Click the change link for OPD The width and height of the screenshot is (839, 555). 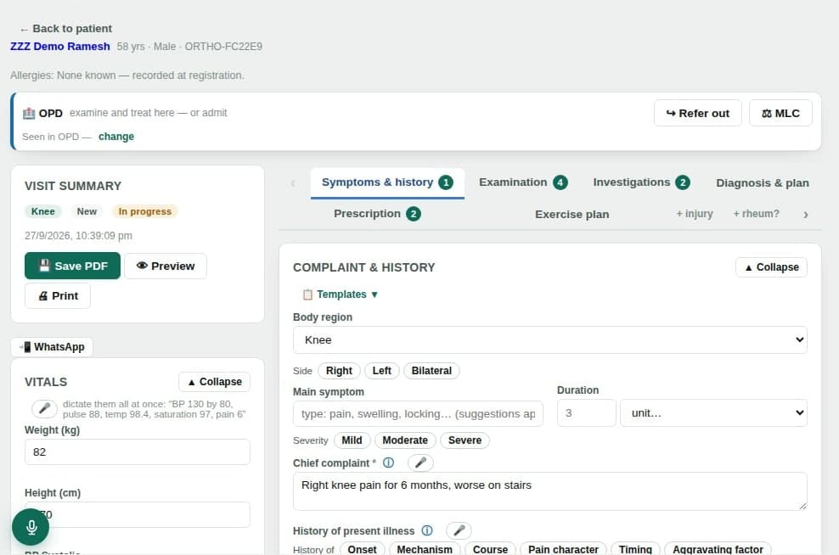pos(116,137)
